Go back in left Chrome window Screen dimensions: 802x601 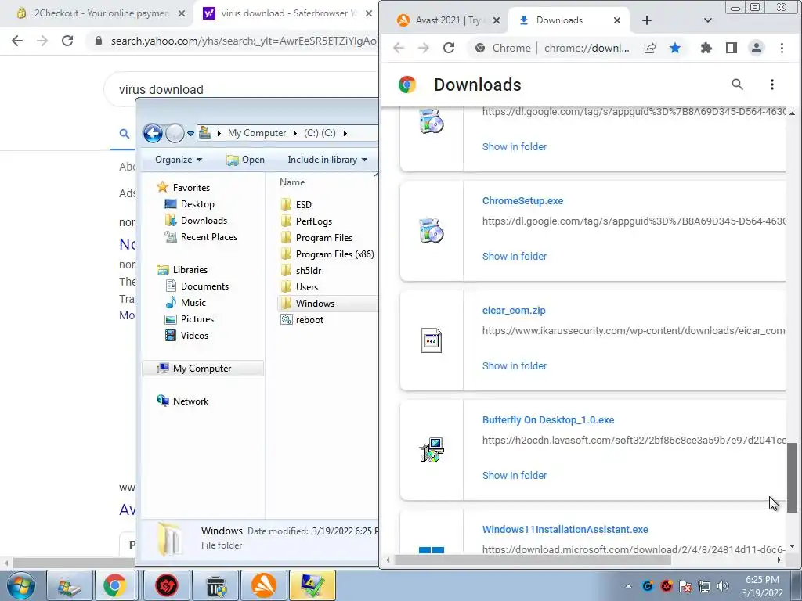(17, 41)
